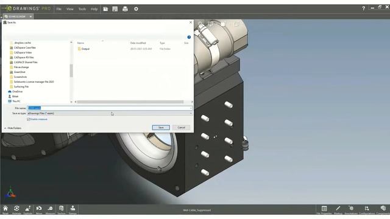Viewport: 390px width, 219px height.
Task: Sort by the Name column header
Action: 80,43
